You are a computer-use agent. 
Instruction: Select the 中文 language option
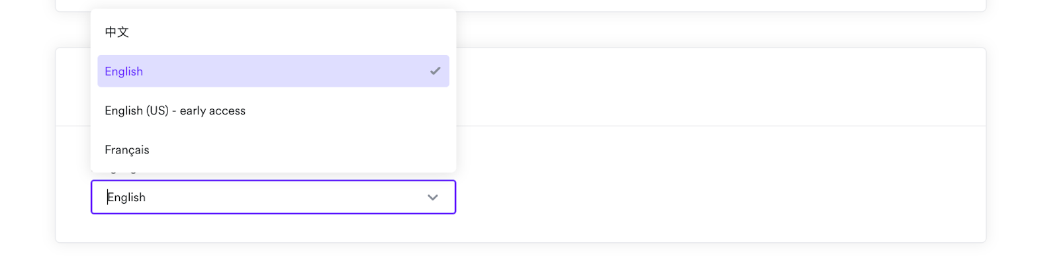click(273, 32)
